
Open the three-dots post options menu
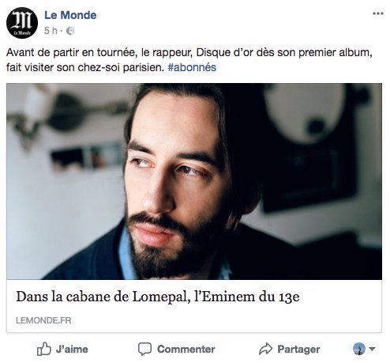[378, 13]
